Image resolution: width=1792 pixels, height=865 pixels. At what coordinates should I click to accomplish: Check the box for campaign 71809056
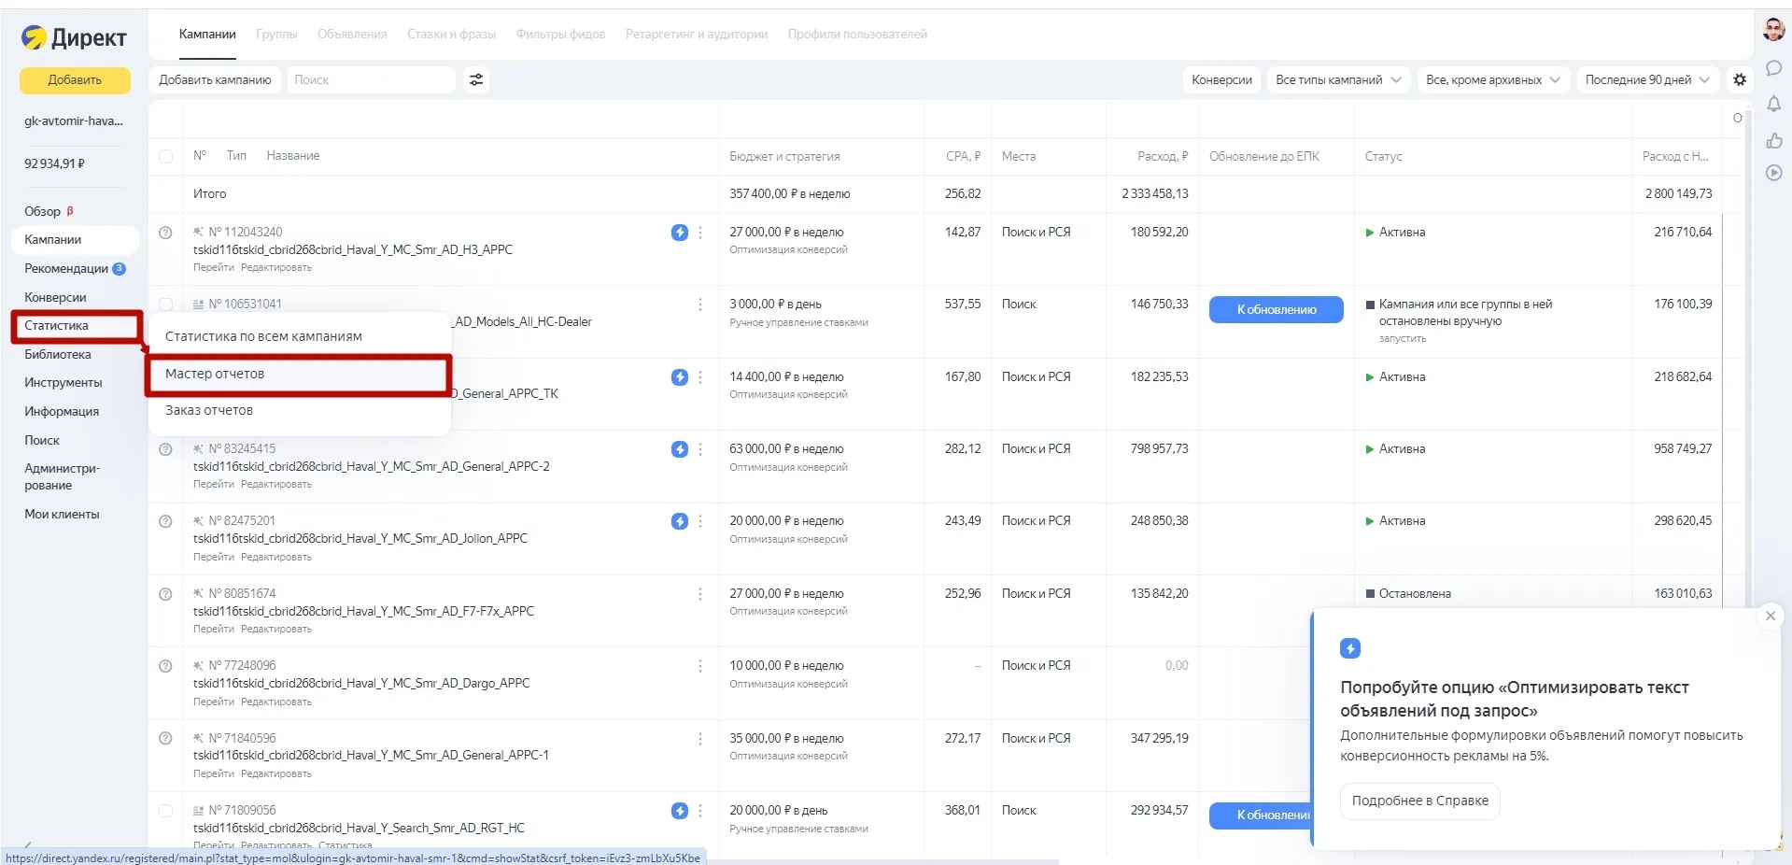(x=165, y=811)
